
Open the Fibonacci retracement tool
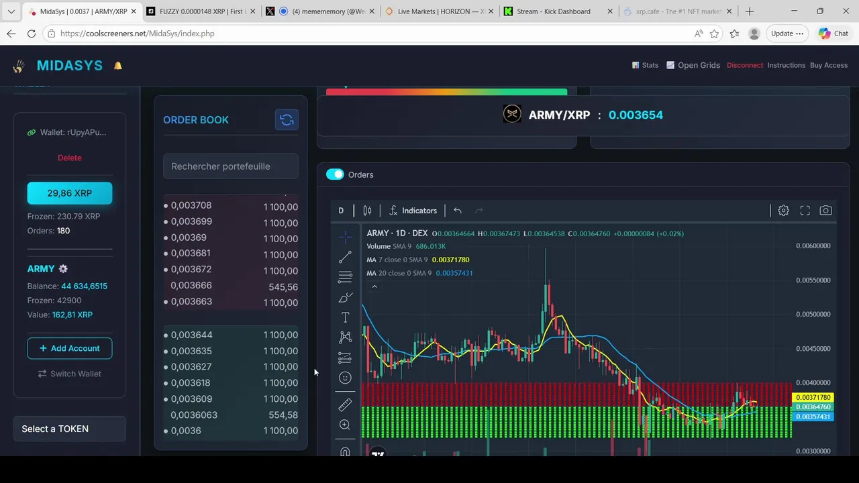tap(345, 277)
